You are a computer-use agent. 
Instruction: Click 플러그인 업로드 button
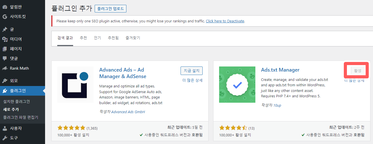[111, 8]
